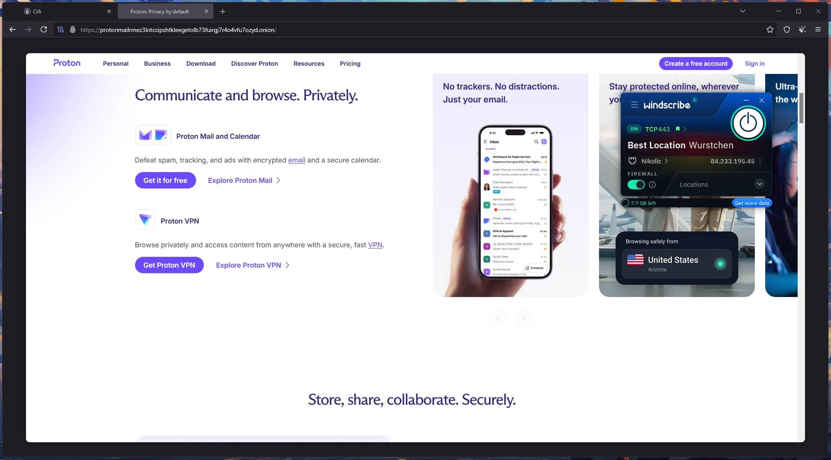831x460 pixels.
Task: Click the carousel next arrow
Action: tap(523, 318)
